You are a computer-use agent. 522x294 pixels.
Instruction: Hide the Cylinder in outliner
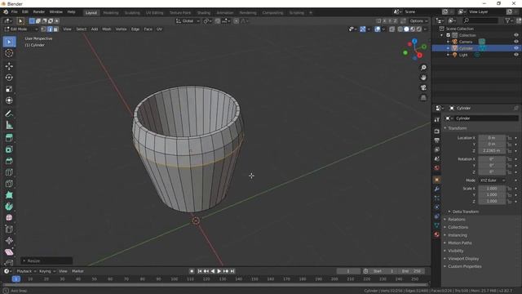516,48
